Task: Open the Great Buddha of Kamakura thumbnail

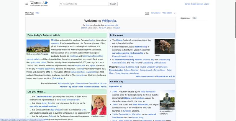Action: coord(167,100)
